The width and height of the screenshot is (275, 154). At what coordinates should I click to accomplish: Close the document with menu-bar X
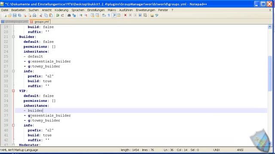[x=270, y=10]
